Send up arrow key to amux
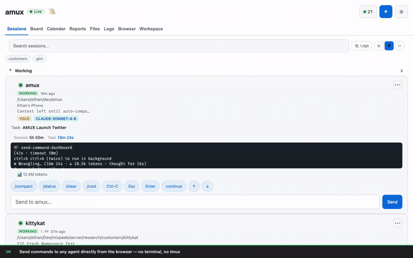The width and height of the screenshot is (413, 258). [194, 186]
